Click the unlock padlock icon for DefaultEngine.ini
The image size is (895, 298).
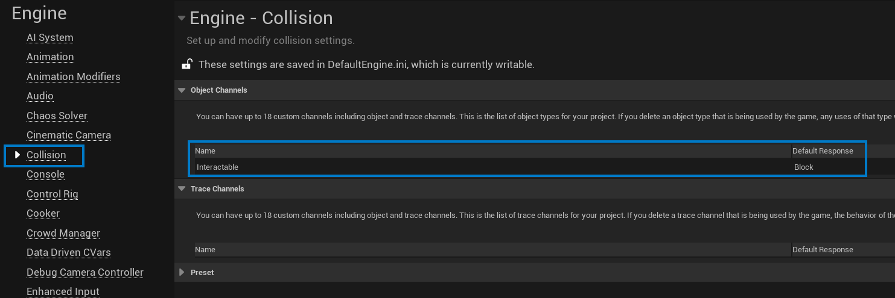pyautogui.click(x=187, y=64)
